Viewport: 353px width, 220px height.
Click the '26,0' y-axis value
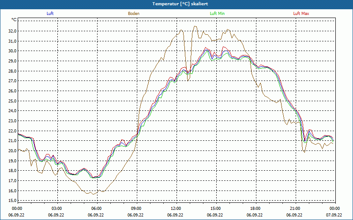tap(13, 91)
